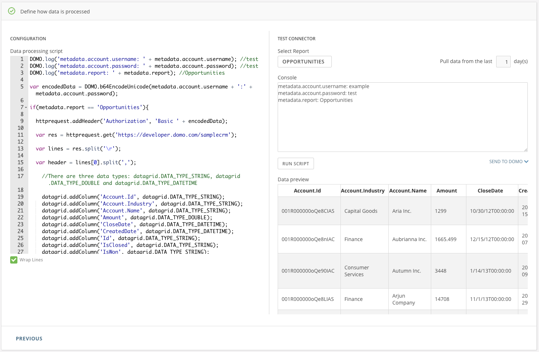Click the Run Script button
This screenshot has width=539, height=352.
tap(296, 163)
